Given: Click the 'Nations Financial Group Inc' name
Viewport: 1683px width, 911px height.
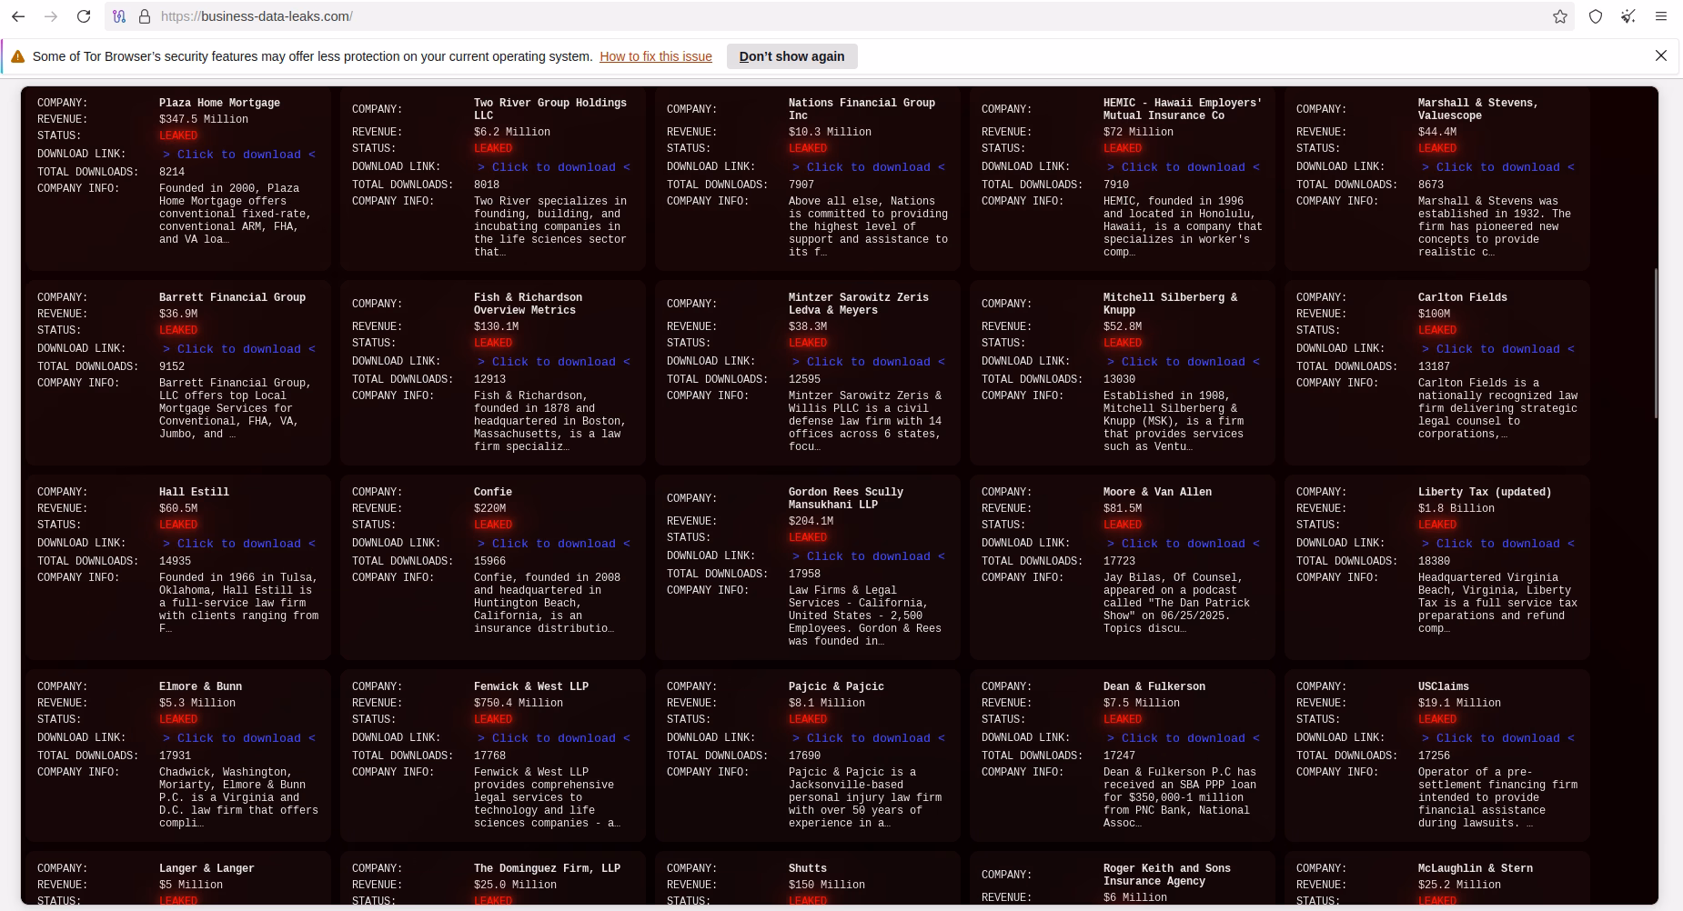Looking at the screenshot, I should [x=862, y=109].
